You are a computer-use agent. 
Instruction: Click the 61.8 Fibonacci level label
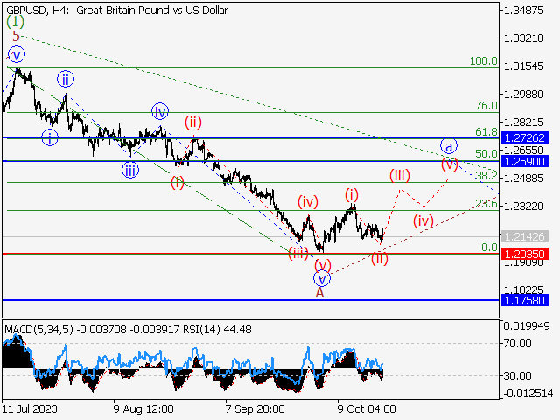pyautogui.click(x=486, y=132)
